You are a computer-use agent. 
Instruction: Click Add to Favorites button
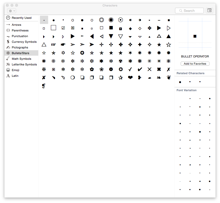pos(195,64)
